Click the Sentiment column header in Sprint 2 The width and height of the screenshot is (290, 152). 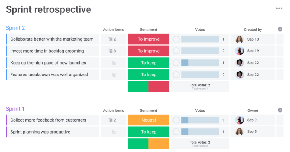[x=148, y=30]
